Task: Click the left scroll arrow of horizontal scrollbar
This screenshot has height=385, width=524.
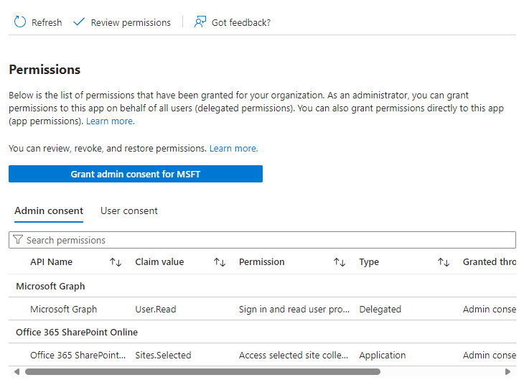Action: click(x=17, y=371)
